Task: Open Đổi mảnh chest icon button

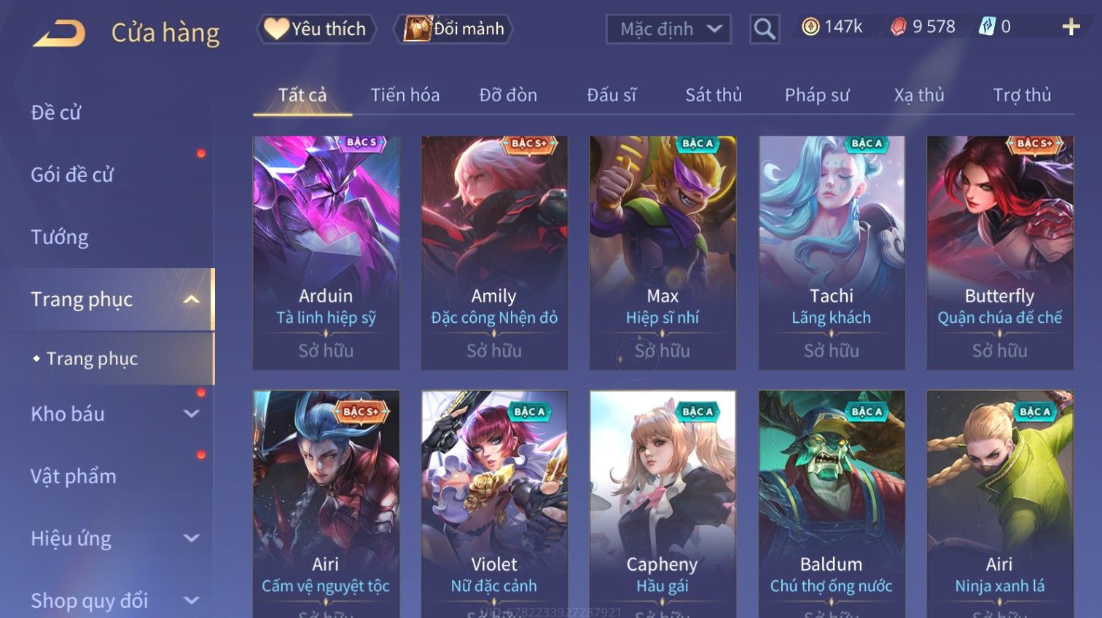Action: tap(453, 29)
